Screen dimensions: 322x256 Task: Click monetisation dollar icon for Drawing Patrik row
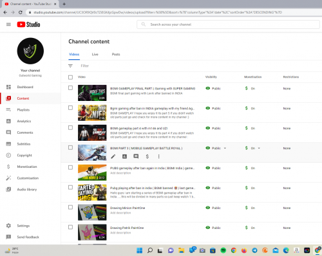pyautogui.click(x=247, y=228)
